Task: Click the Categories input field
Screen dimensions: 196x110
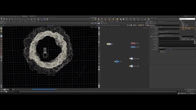Action: [169, 38]
